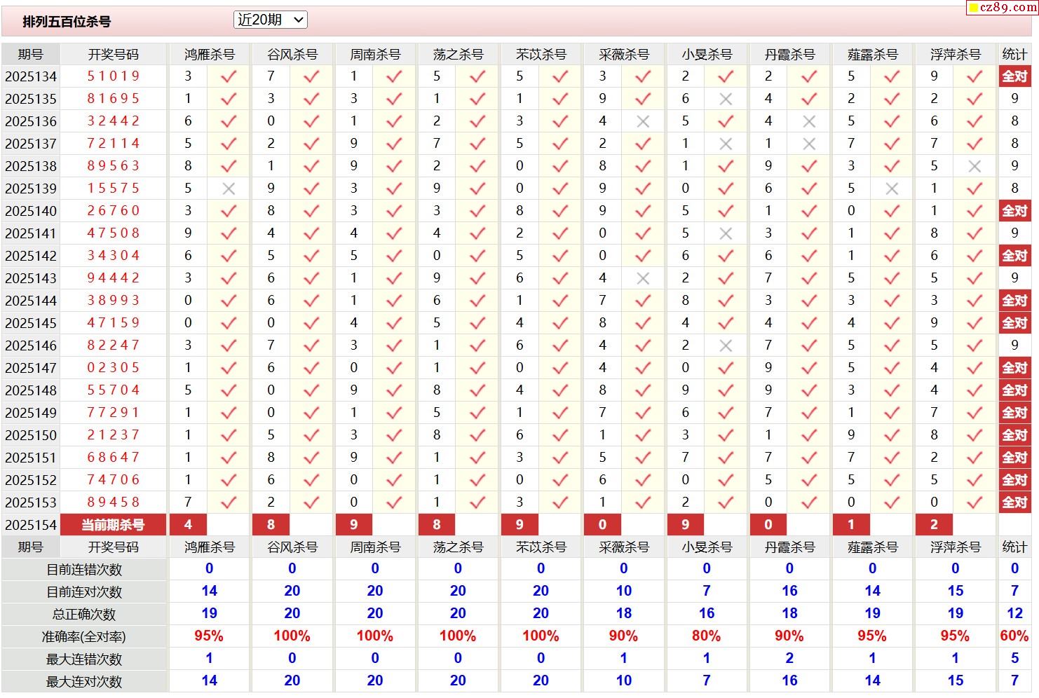Click the red 4 badge under 鸿雁杀号
Screen dimensions: 1039x698
pos(188,525)
